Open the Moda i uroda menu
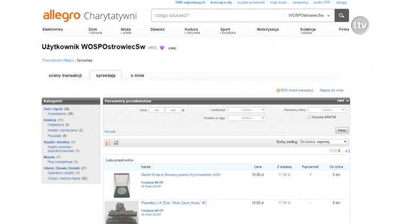The image size is (399, 224). (126, 31)
